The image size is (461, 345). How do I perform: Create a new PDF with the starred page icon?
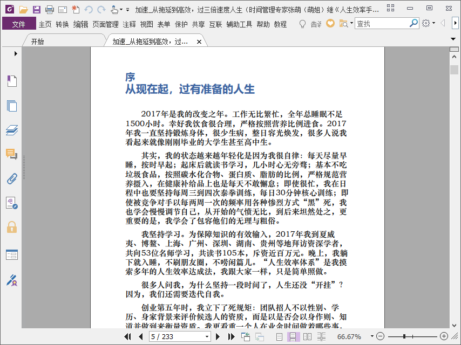[x=76, y=9]
